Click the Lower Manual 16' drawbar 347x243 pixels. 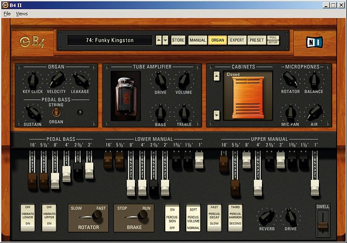tap(108, 161)
